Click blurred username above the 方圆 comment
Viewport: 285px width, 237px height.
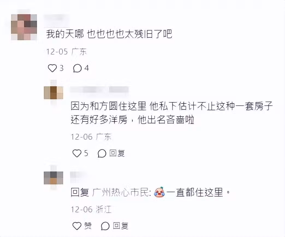pyautogui.click(x=100, y=90)
